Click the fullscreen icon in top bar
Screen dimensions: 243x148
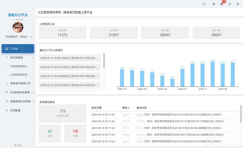230,4
